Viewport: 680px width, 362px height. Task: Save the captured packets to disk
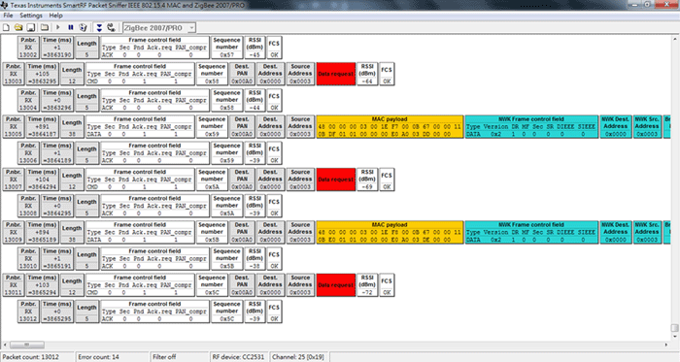31,28
